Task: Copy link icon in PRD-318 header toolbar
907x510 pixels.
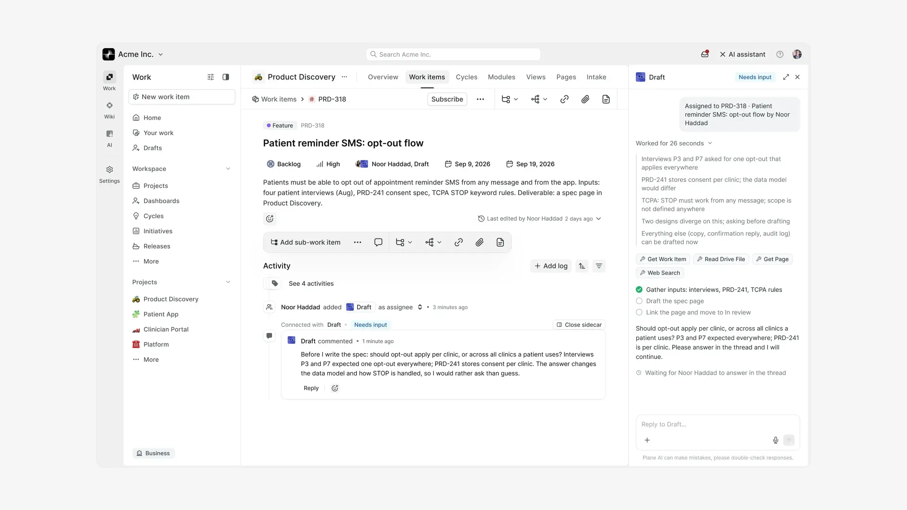Action: point(564,99)
